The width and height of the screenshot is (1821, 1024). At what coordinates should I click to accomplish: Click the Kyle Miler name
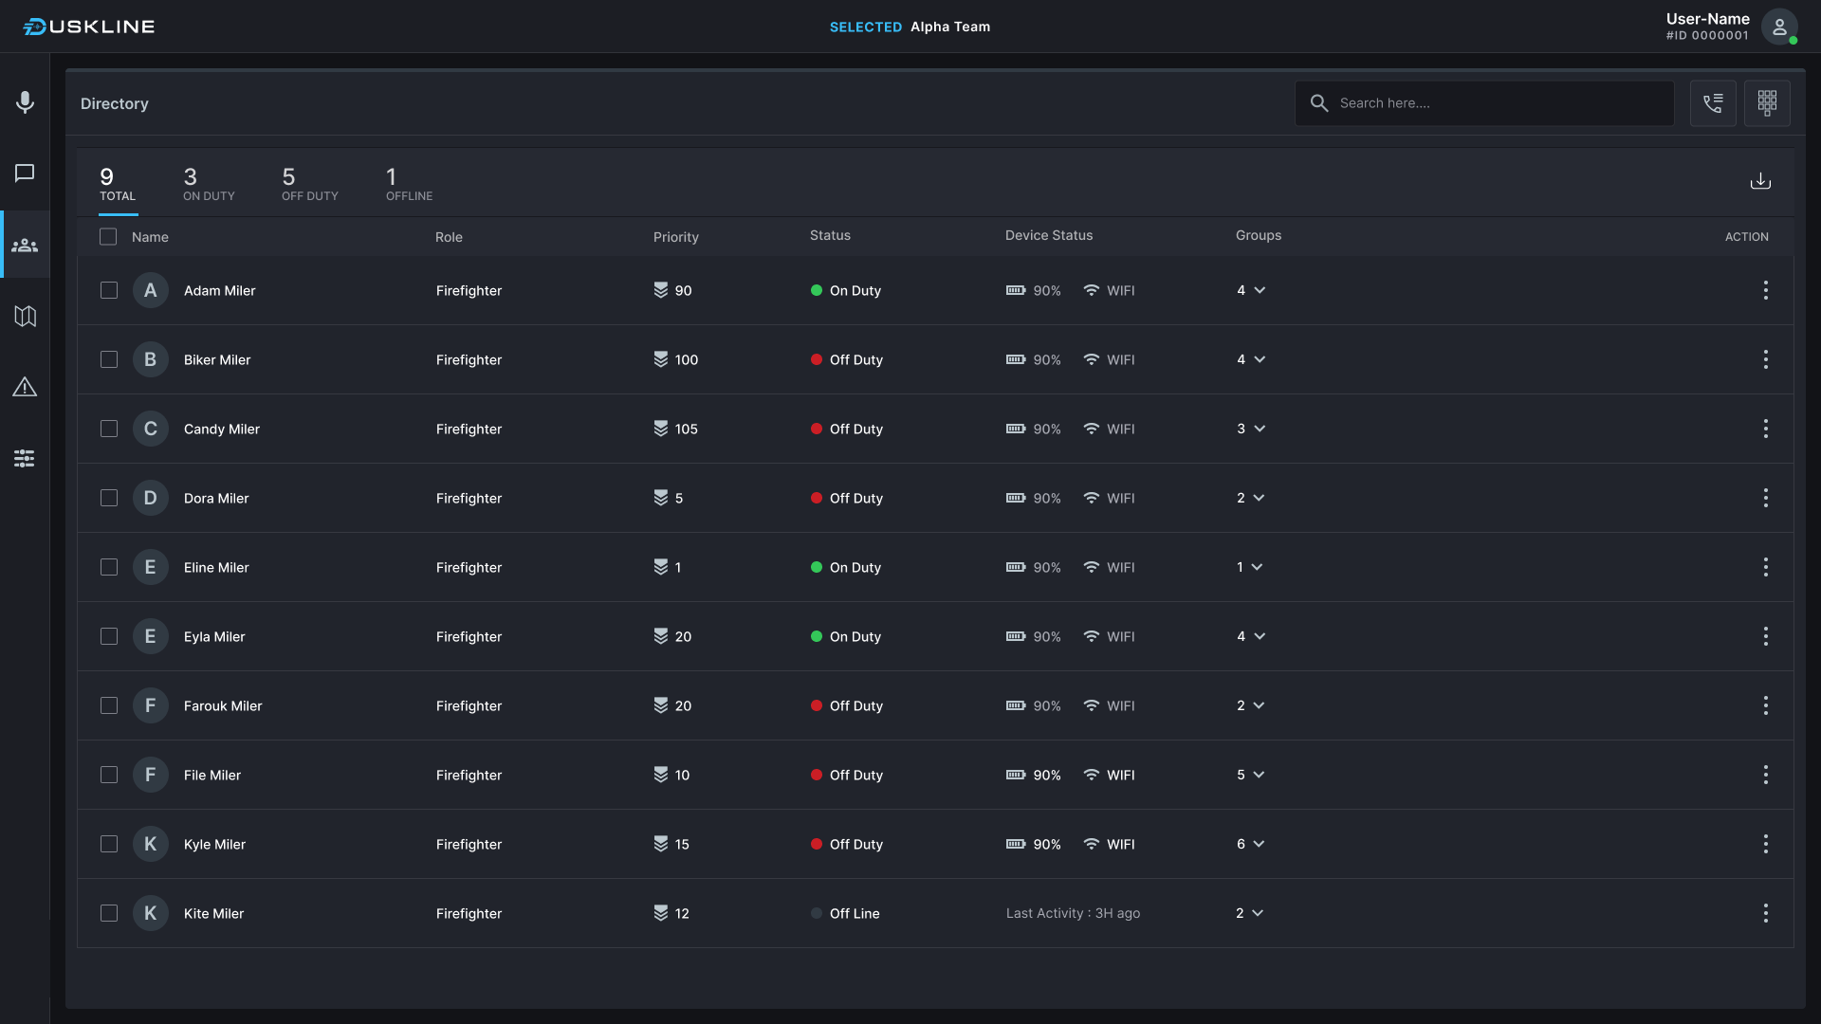click(214, 844)
